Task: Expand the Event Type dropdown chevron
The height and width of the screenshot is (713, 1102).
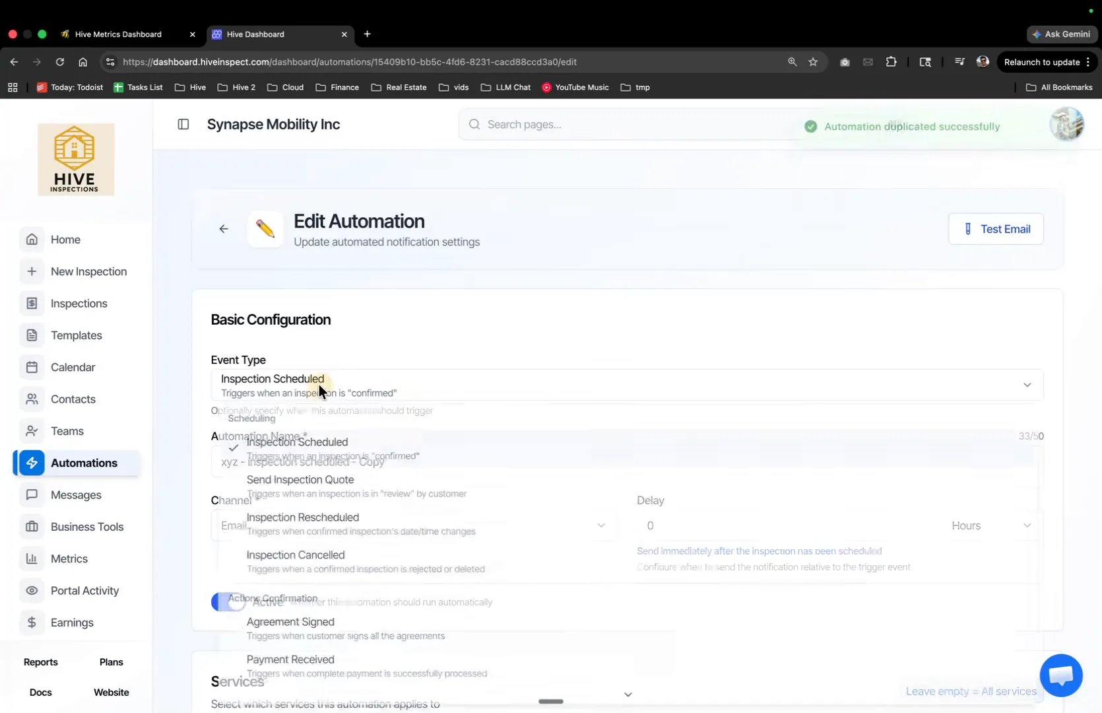Action: 1027,385
